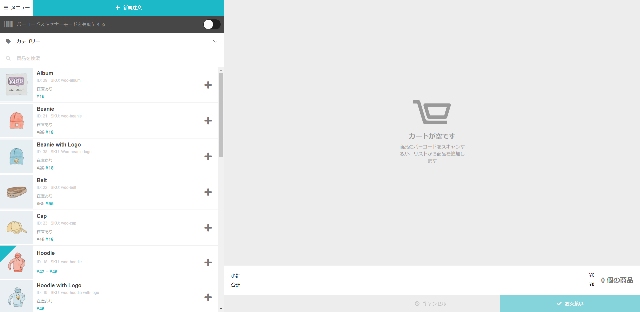Click the empty cart icon
Screen dimensions: 640x312
point(432,112)
